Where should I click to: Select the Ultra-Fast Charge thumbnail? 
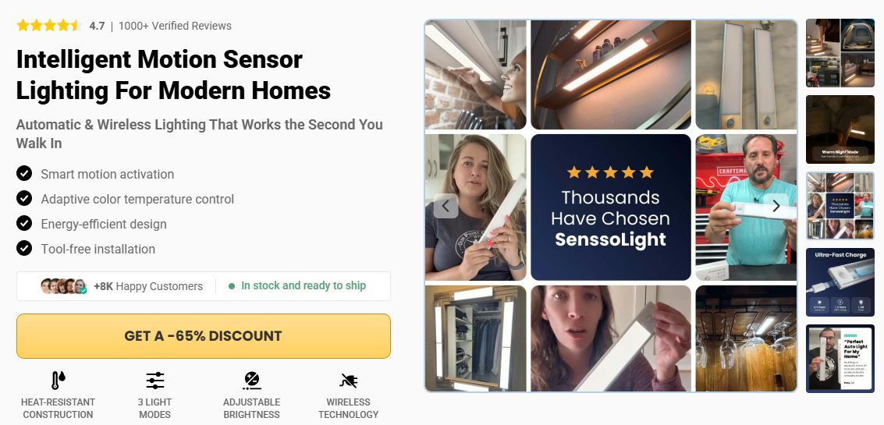point(840,282)
